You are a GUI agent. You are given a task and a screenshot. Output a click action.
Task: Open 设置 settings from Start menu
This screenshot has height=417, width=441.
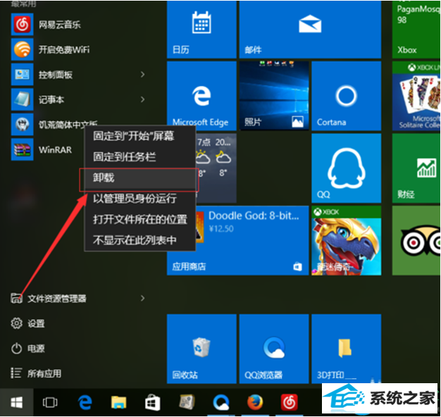pos(27,323)
